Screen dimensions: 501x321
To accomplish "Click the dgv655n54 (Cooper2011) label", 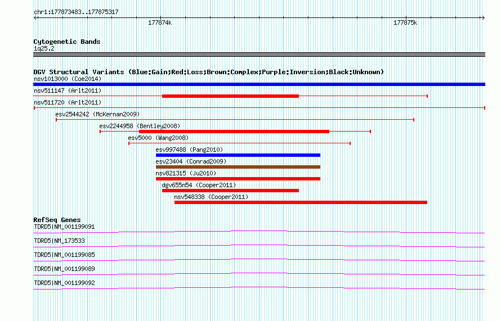I will tap(199, 185).
